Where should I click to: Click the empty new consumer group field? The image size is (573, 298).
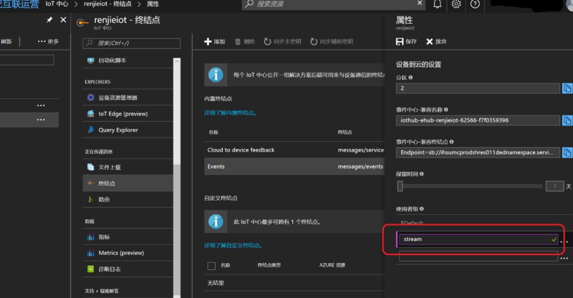coord(479,256)
